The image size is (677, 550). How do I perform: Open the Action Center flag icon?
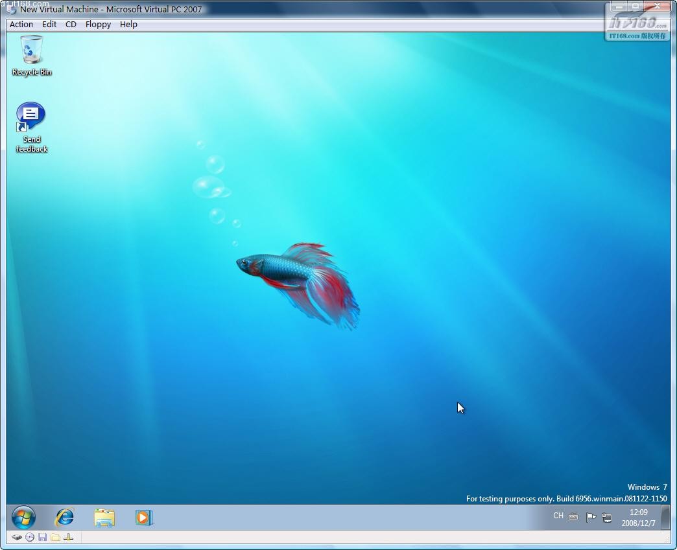coord(591,516)
